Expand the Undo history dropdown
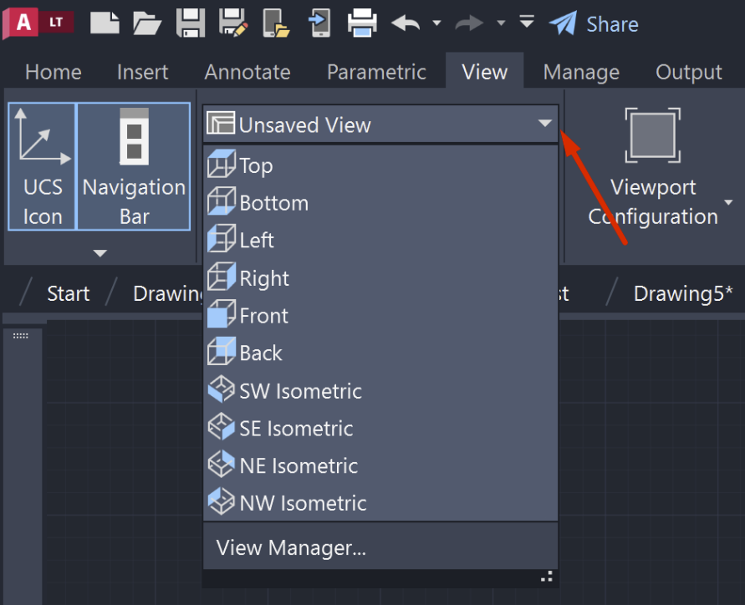The height and width of the screenshot is (605, 745). pos(436,23)
